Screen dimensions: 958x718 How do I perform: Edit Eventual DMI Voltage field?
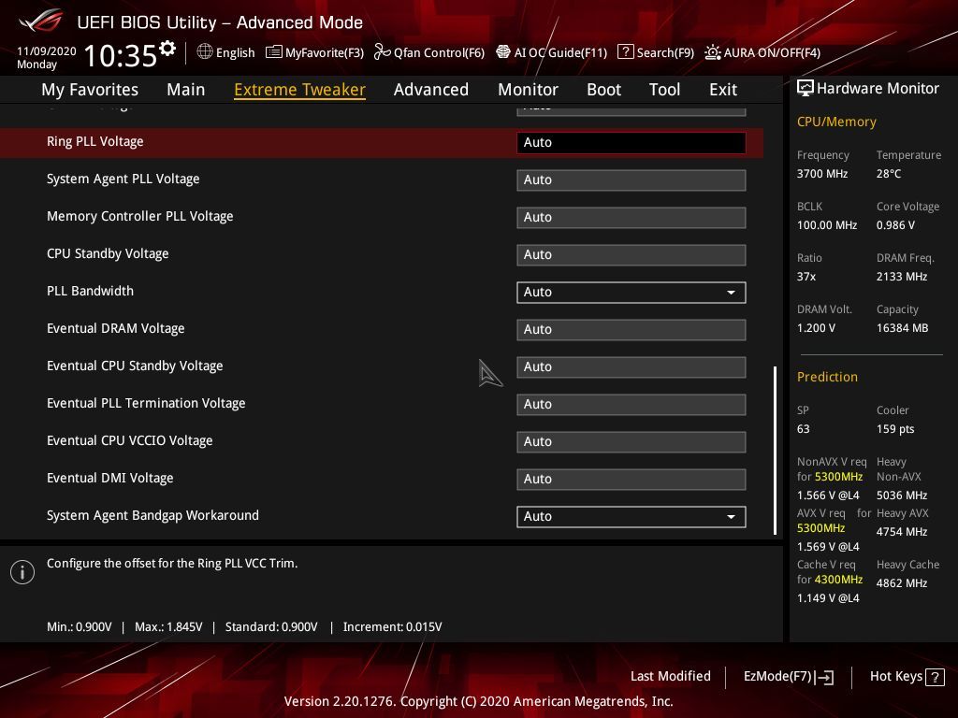[x=631, y=480]
